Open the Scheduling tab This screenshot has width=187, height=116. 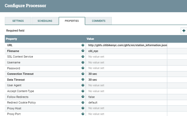coord(45,21)
